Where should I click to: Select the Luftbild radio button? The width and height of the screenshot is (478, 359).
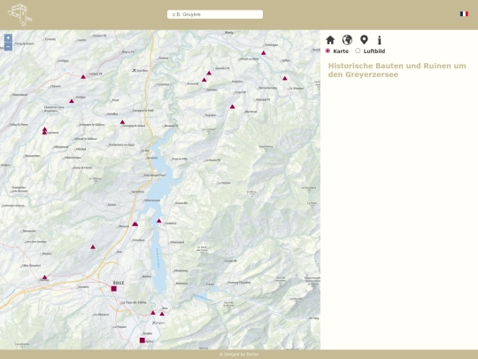358,51
